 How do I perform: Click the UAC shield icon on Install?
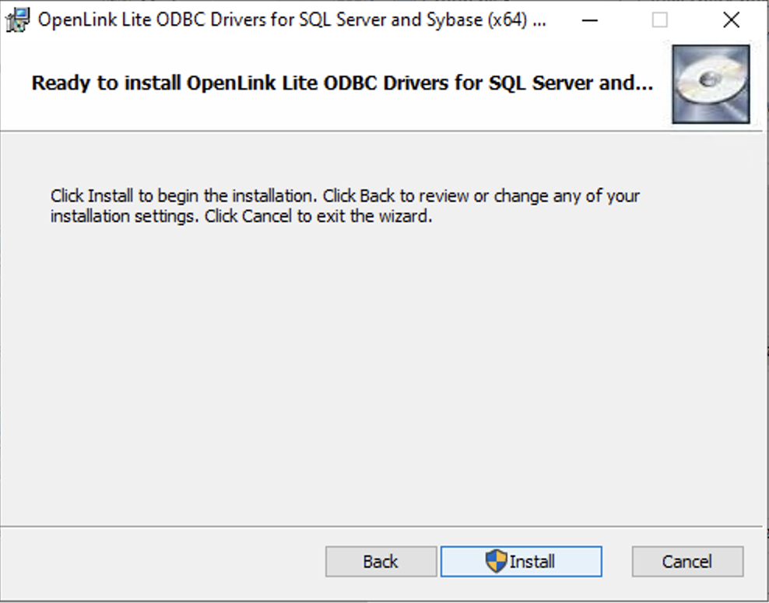pos(496,561)
